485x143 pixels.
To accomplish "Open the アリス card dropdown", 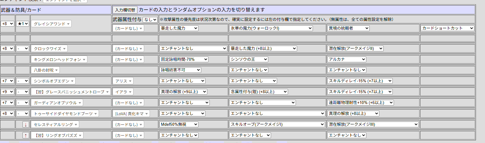I will tap(123, 81).
